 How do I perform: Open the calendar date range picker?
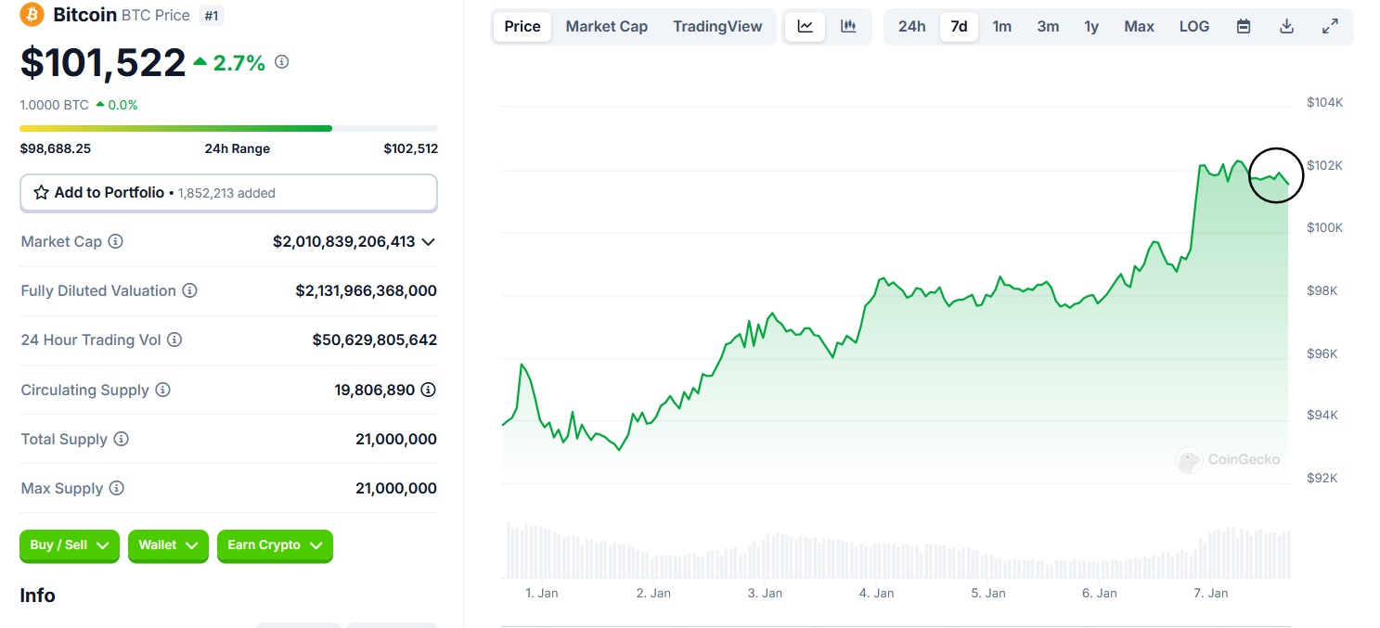[1244, 27]
